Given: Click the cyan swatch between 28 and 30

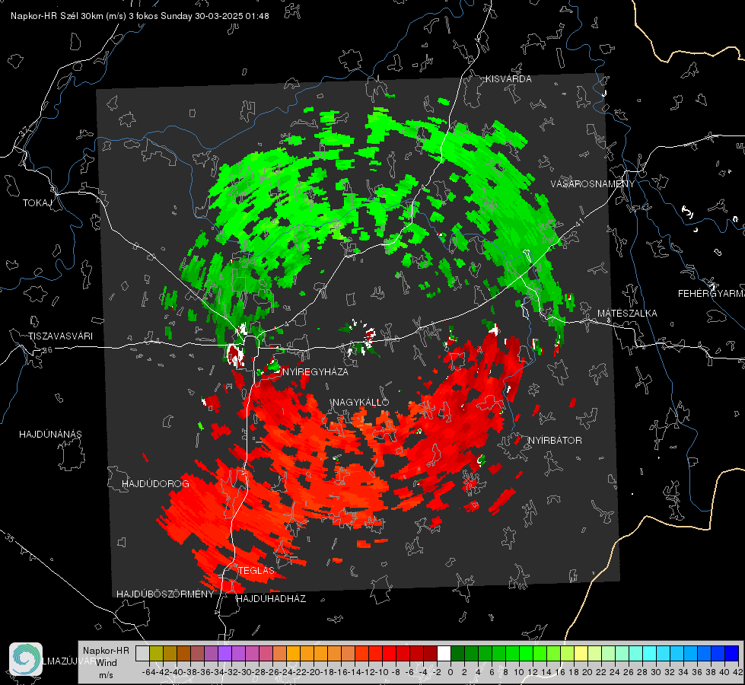Looking at the screenshot, I should [x=650, y=654].
